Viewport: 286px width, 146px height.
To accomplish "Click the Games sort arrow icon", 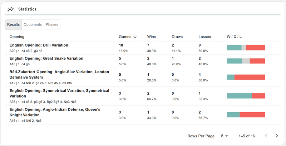I will click(x=135, y=37).
